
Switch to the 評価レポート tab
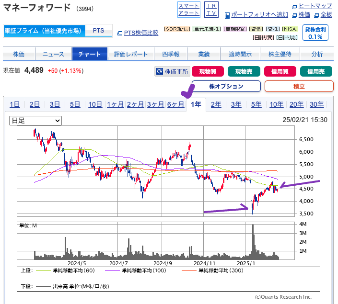click(x=131, y=54)
